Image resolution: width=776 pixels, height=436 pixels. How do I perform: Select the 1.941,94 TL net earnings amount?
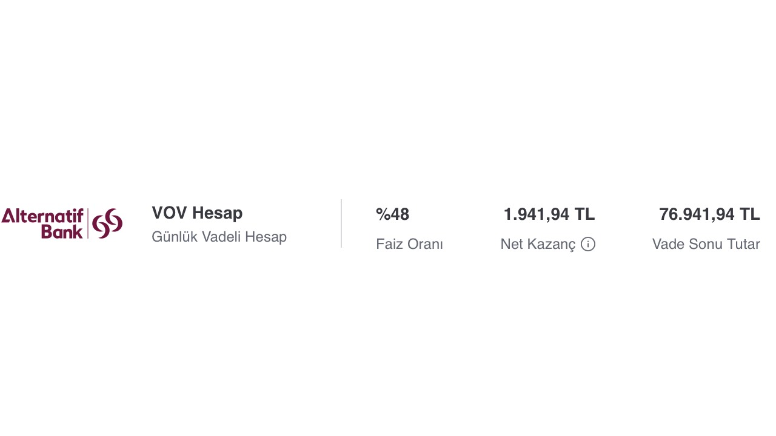click(x=549, y=214)
